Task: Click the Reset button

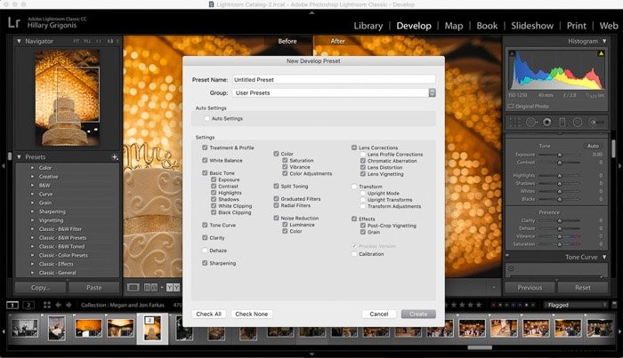Action: tap(582, 288)
